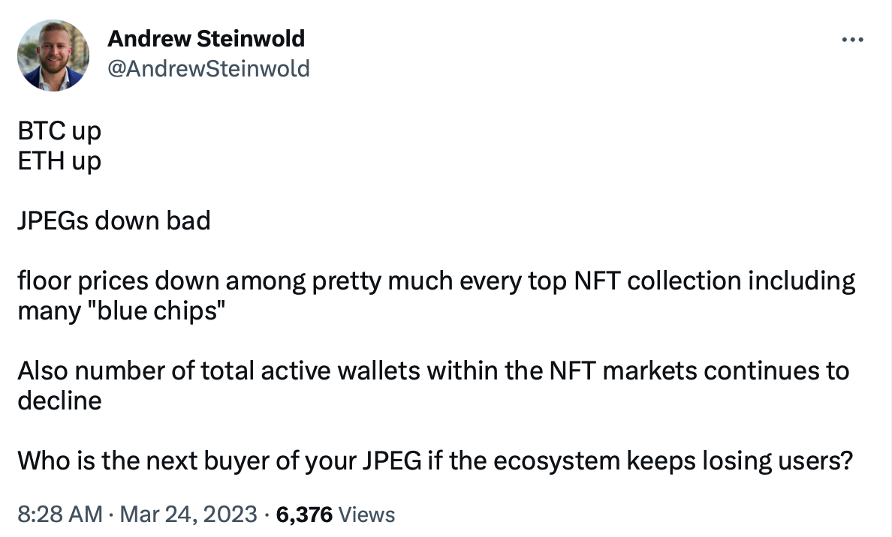Click Andrew Steinwold's profile avatar photo
Screen dimensions: 892x537
53,55
